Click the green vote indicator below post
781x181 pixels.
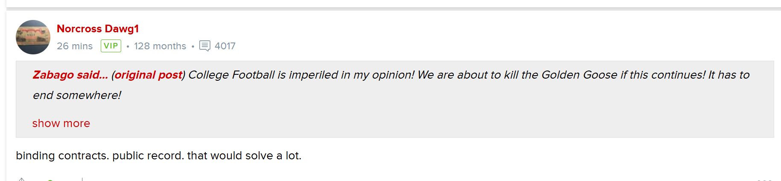tap(50, 180)
